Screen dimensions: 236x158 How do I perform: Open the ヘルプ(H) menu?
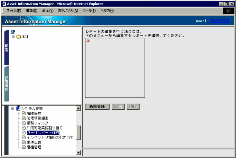pos(107,11)
